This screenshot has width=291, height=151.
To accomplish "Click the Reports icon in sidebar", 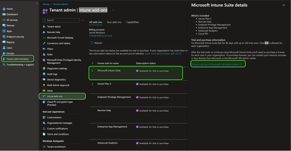I will point(4,42).
